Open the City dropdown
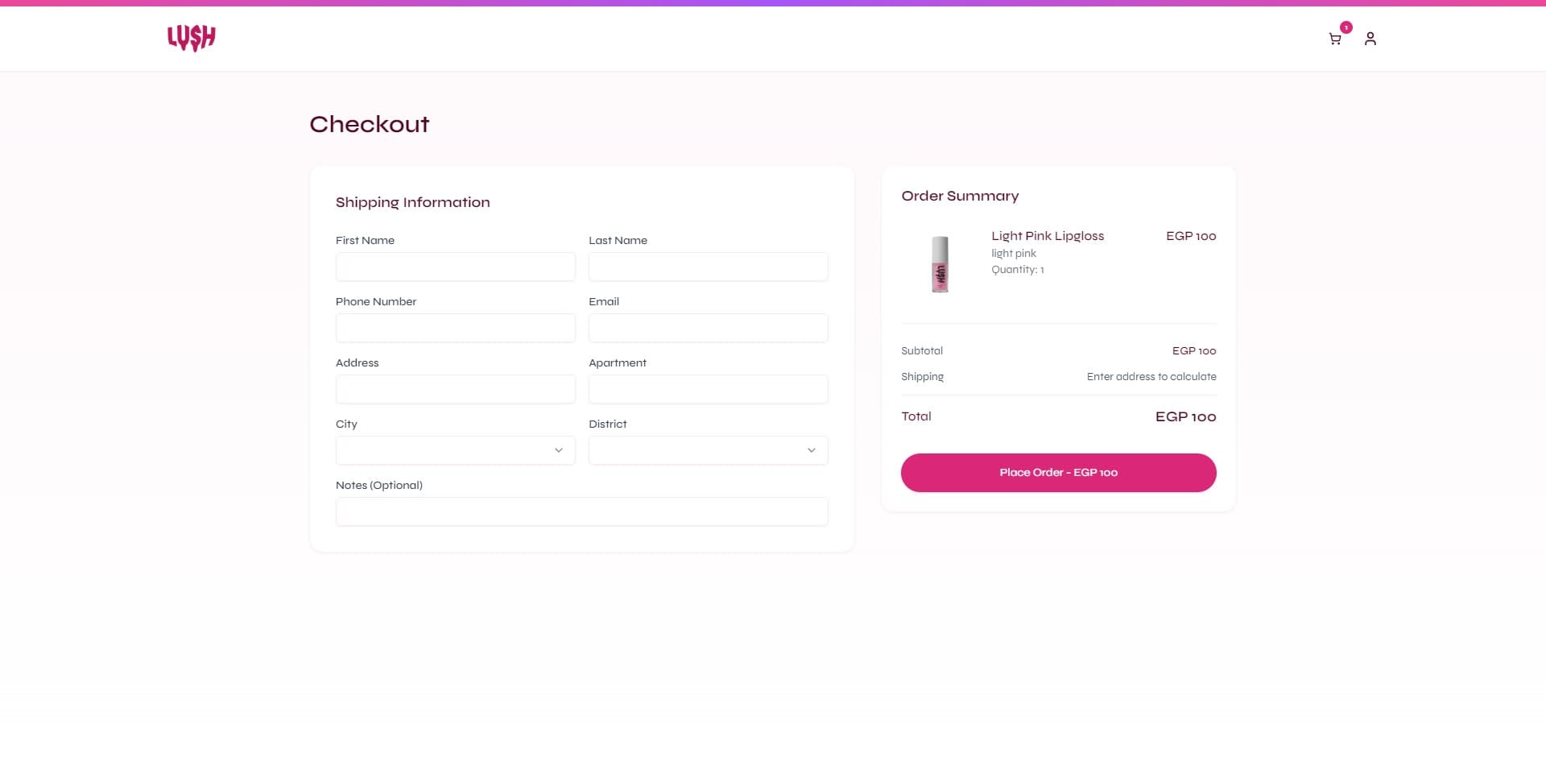 point(455,450)
